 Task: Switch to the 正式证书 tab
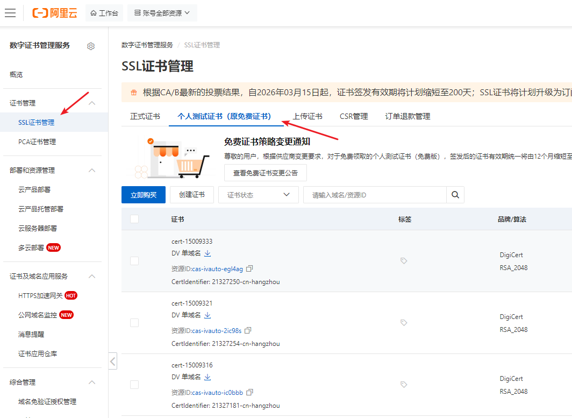[145, 116]
